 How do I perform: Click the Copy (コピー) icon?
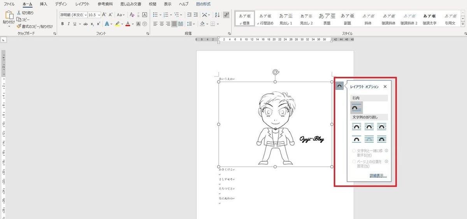[x=18, y=19]
